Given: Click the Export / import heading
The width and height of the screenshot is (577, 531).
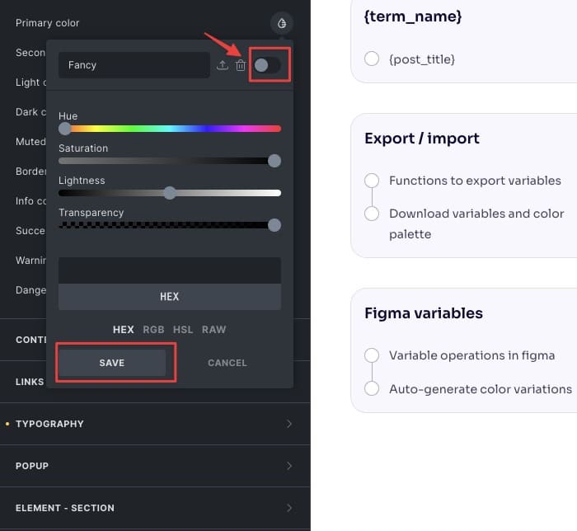Looking at the screenshot, I should [422, 139].
